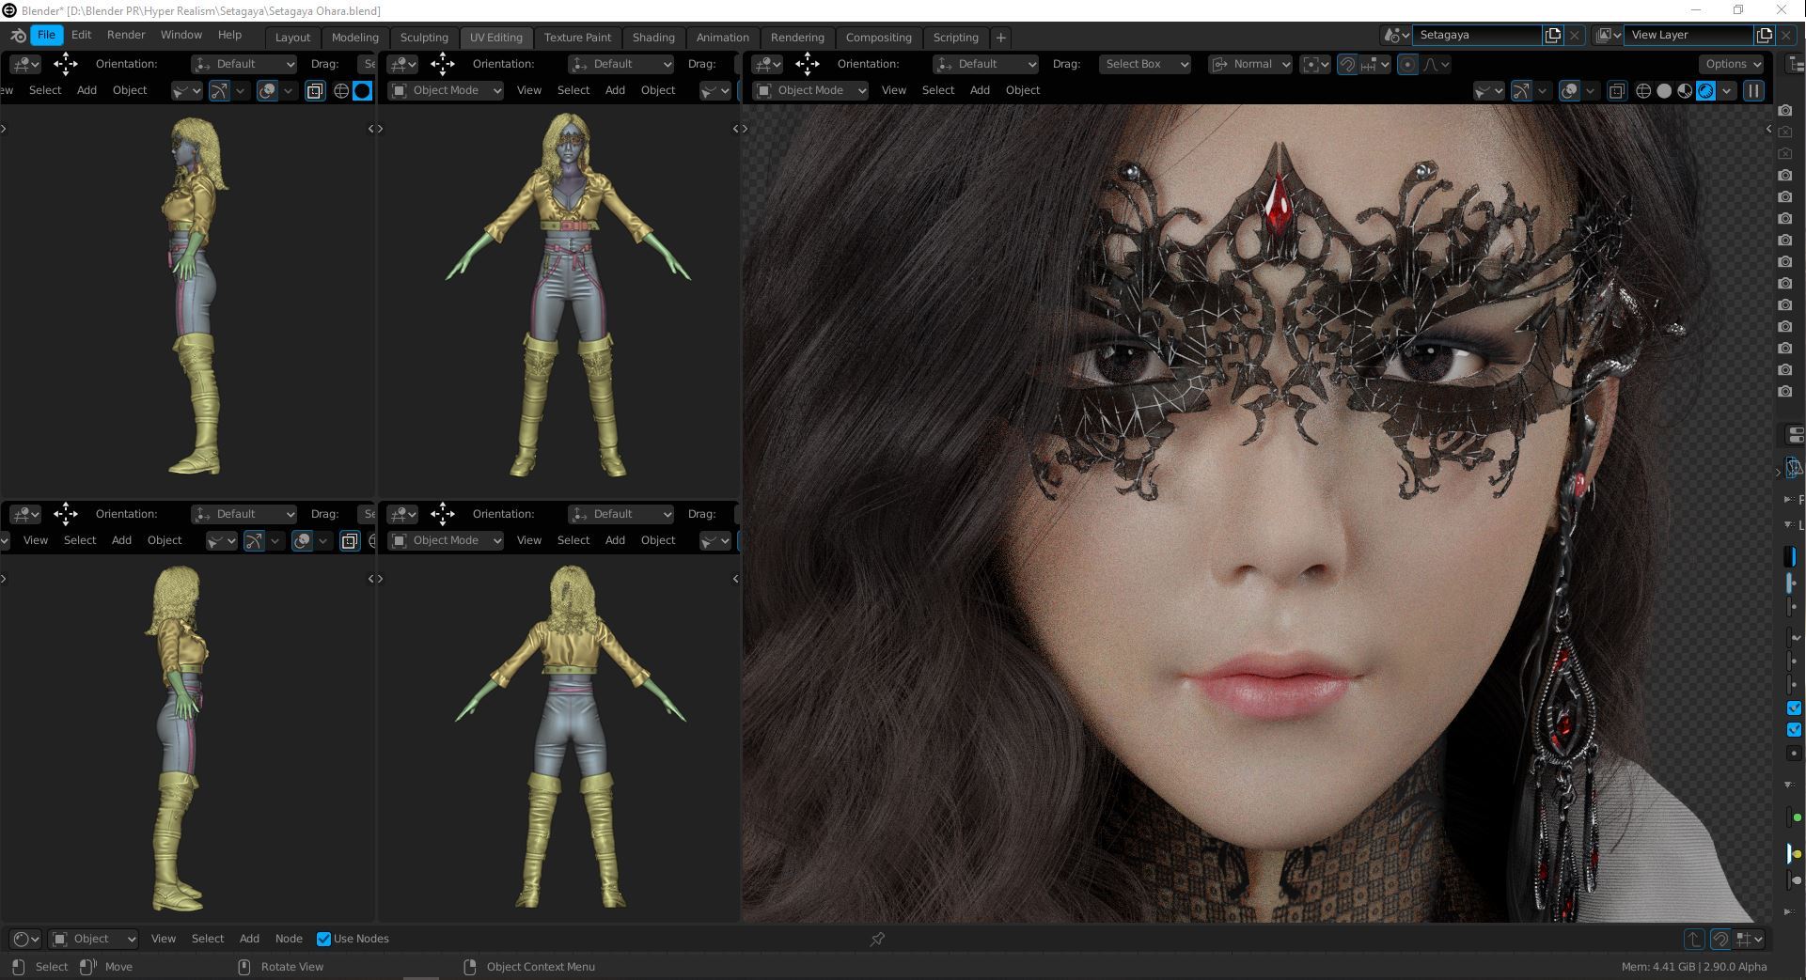Add a new workspace with the plus icon
The width and height of the screenshot is (1806, 980).
(x=1001, y=38)
